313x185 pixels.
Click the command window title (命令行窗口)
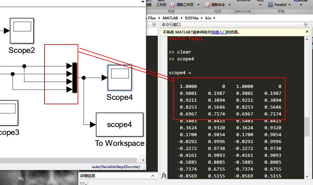coord(171,25)
